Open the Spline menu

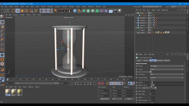[x=37, y=6]
